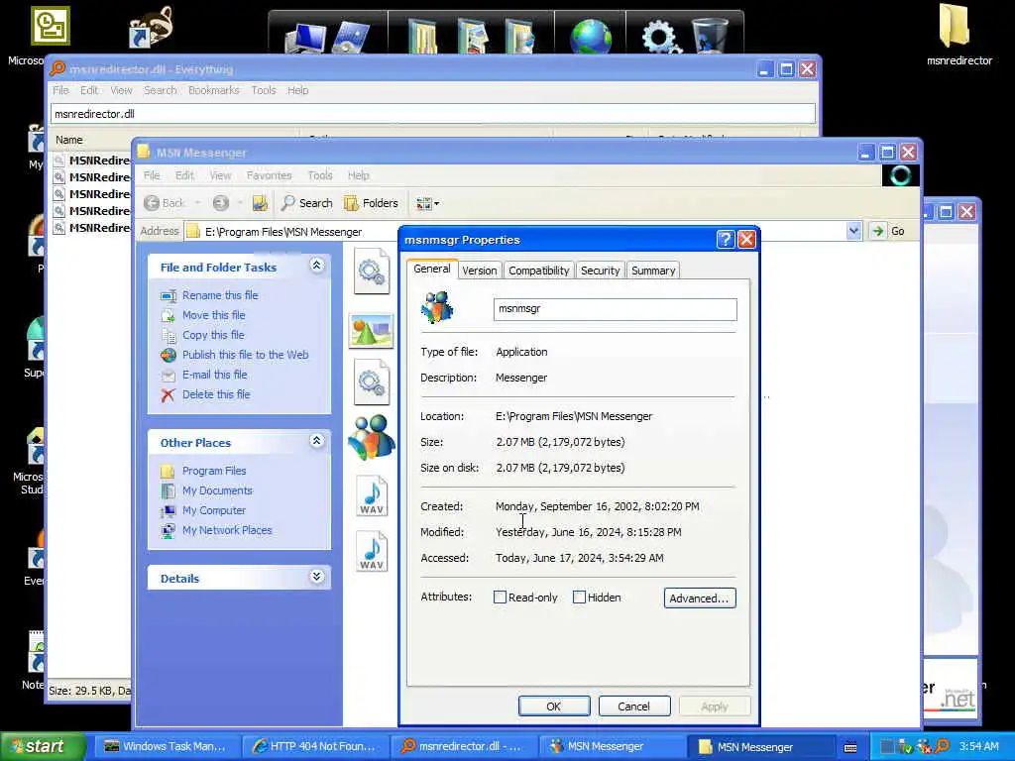Click the Everything magnifier tray icon
The width and height of the screenshot is (1015, 761).
pos(942,747)
